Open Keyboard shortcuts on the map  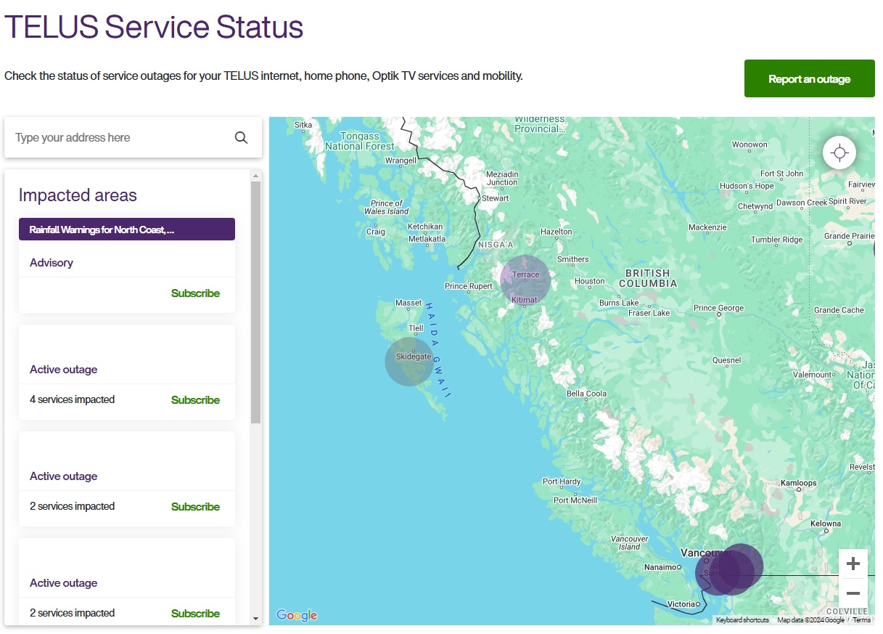coord(742,620)
